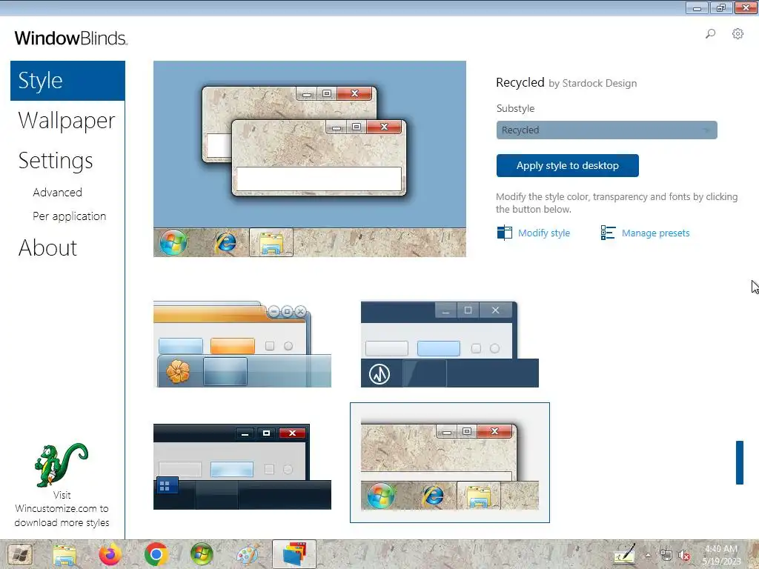
Task: Click the muted volume tray icon
Action: 684,555
